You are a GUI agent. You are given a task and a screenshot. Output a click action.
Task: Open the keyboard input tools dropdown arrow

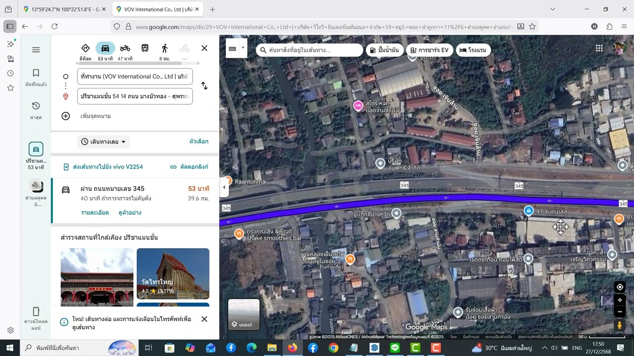pos(243,48)
